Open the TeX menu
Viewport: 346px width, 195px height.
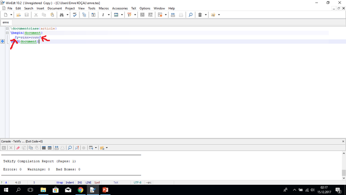pos(134,9)
